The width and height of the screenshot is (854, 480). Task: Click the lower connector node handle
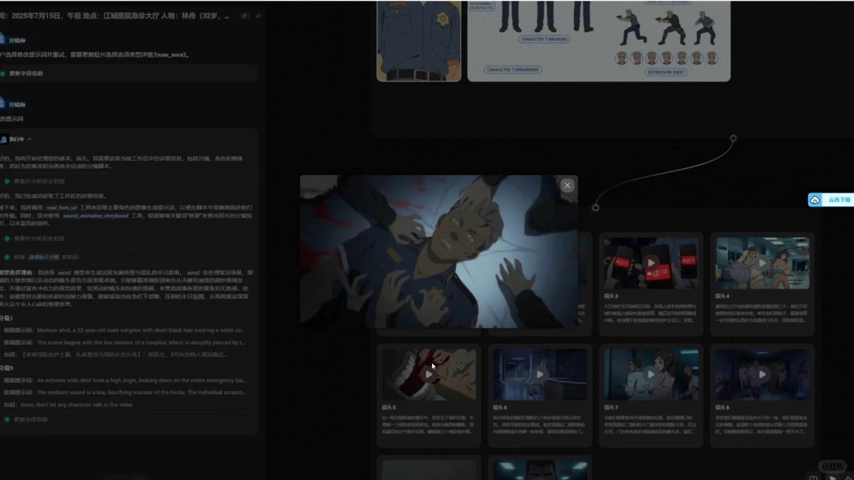pos(596,208)
